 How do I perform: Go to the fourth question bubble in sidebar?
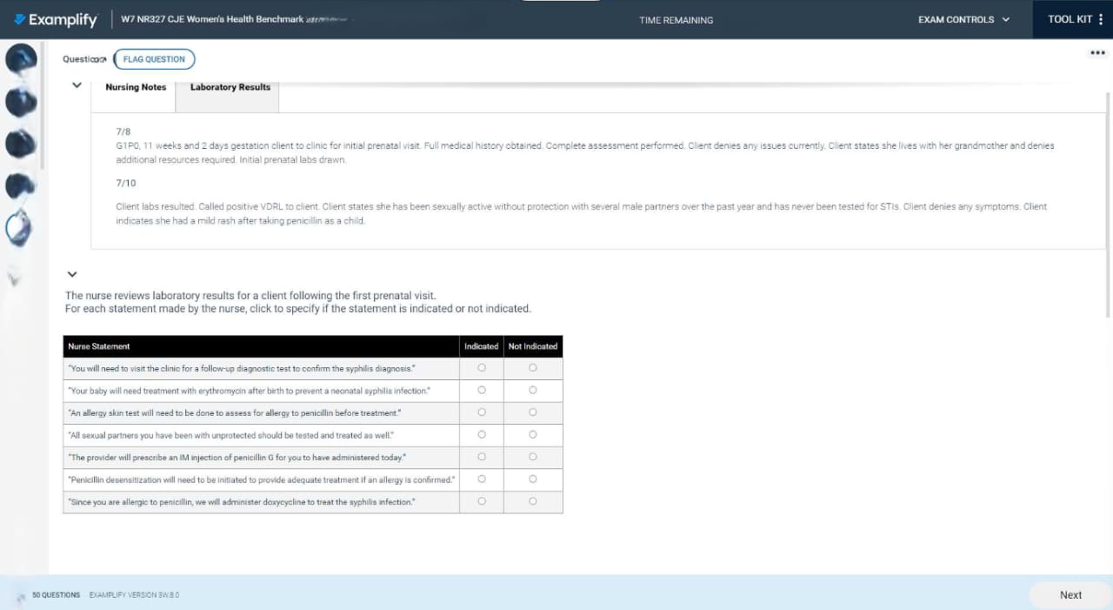[x=21, y=185]
